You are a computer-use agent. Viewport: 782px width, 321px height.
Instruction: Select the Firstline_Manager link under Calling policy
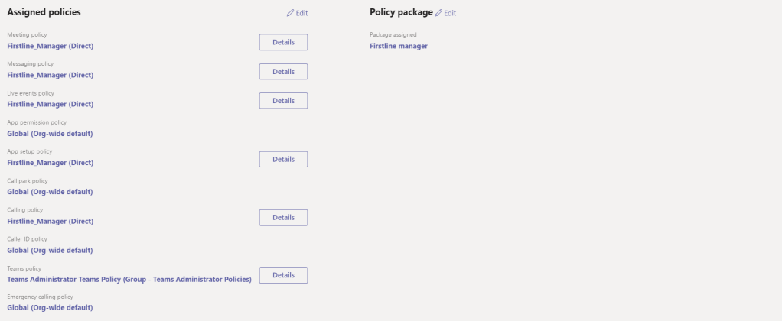click(x=50, y=221)
